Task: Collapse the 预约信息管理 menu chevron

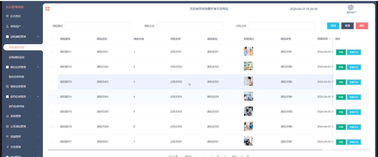Action: click(x=38, y=97)
